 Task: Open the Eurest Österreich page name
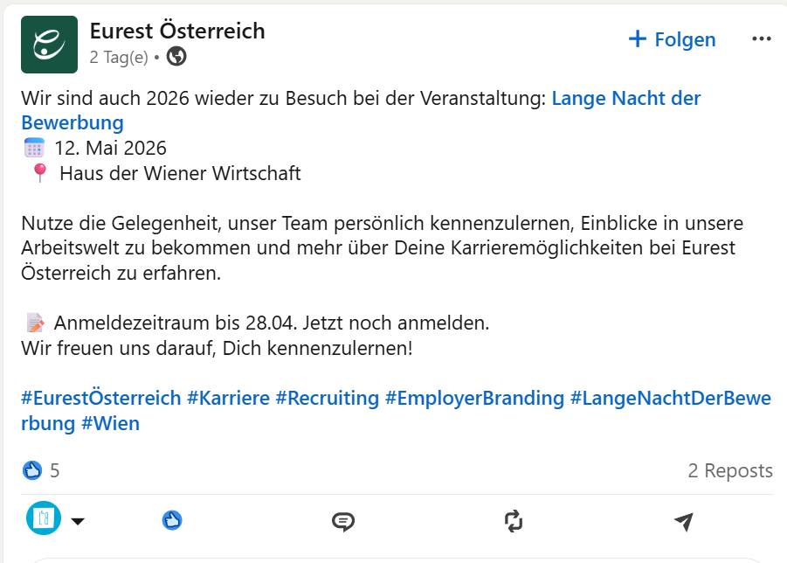(x=177, y=31)
